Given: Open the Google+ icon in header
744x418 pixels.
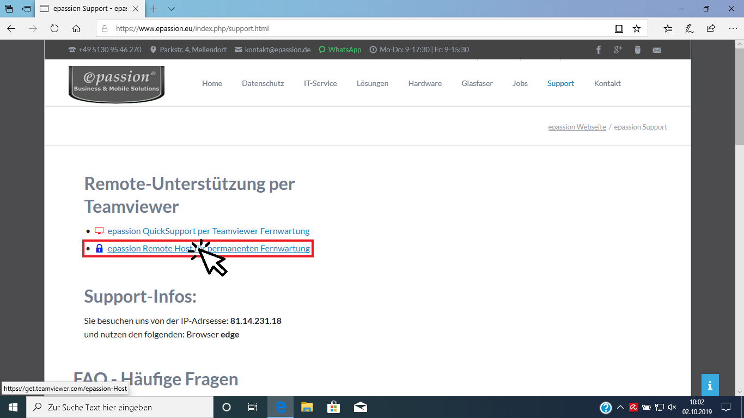Looking at the screenshot, I should (618, 50).
